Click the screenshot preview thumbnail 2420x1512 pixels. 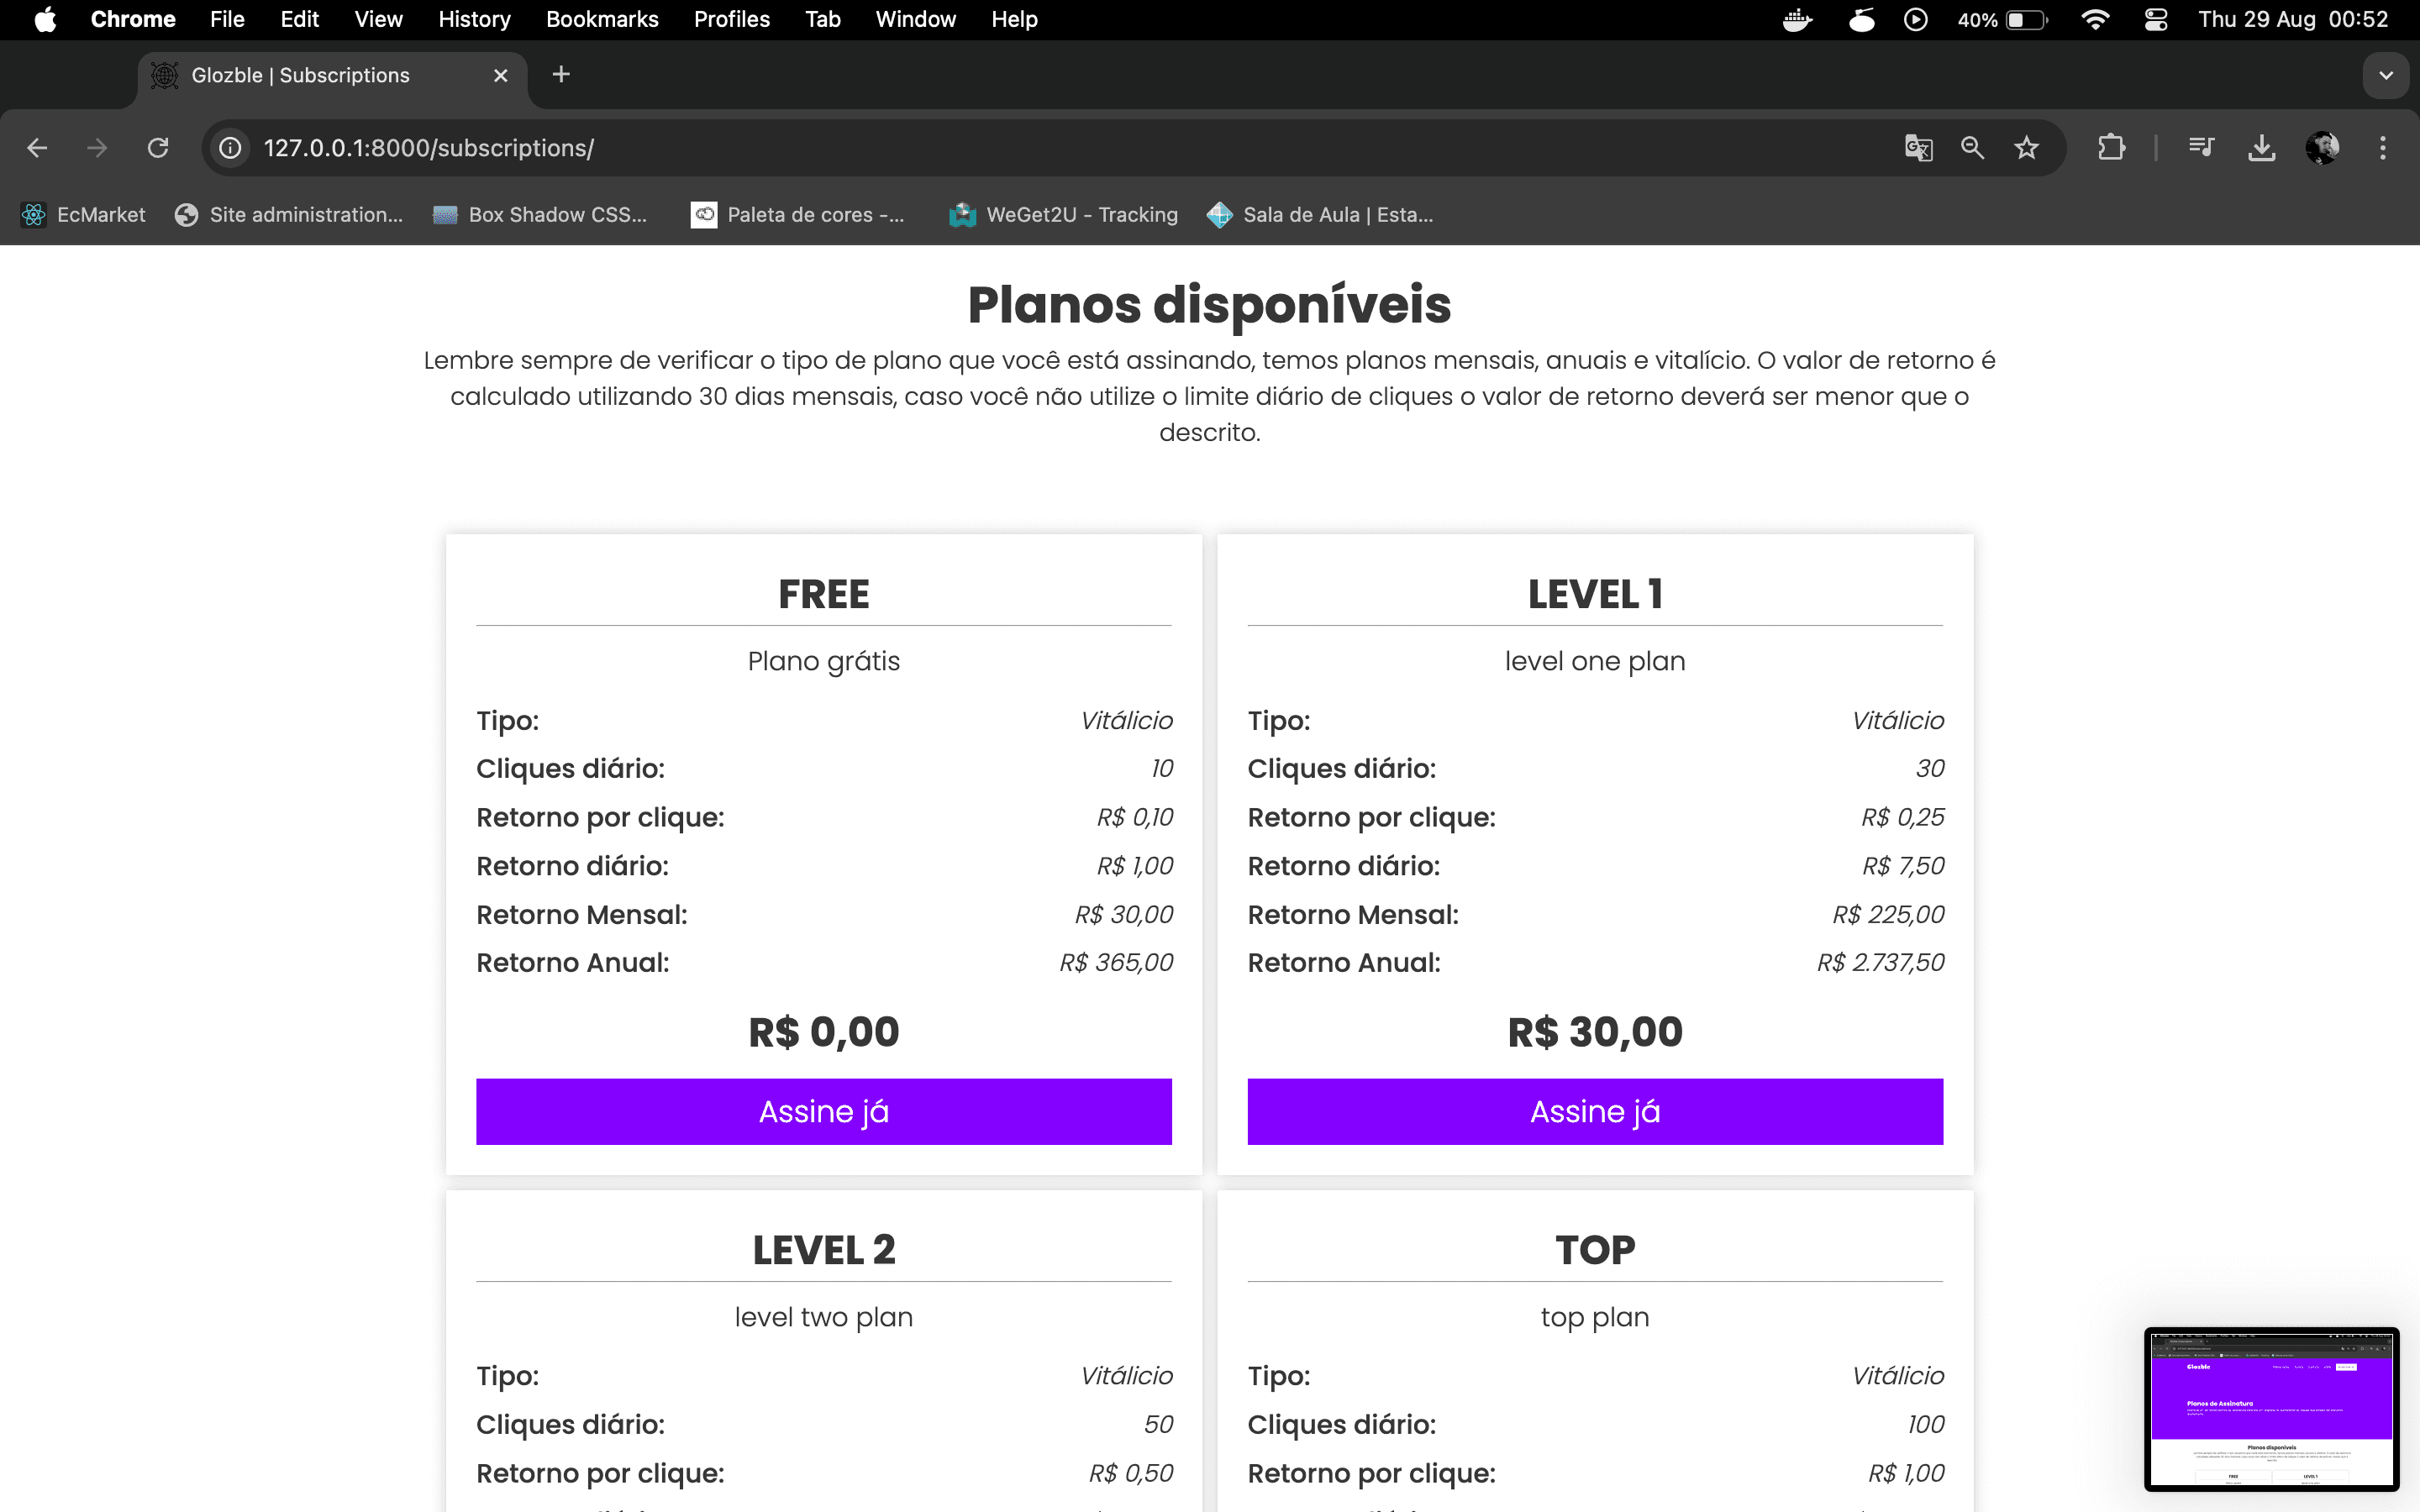coord(2271,1408)
